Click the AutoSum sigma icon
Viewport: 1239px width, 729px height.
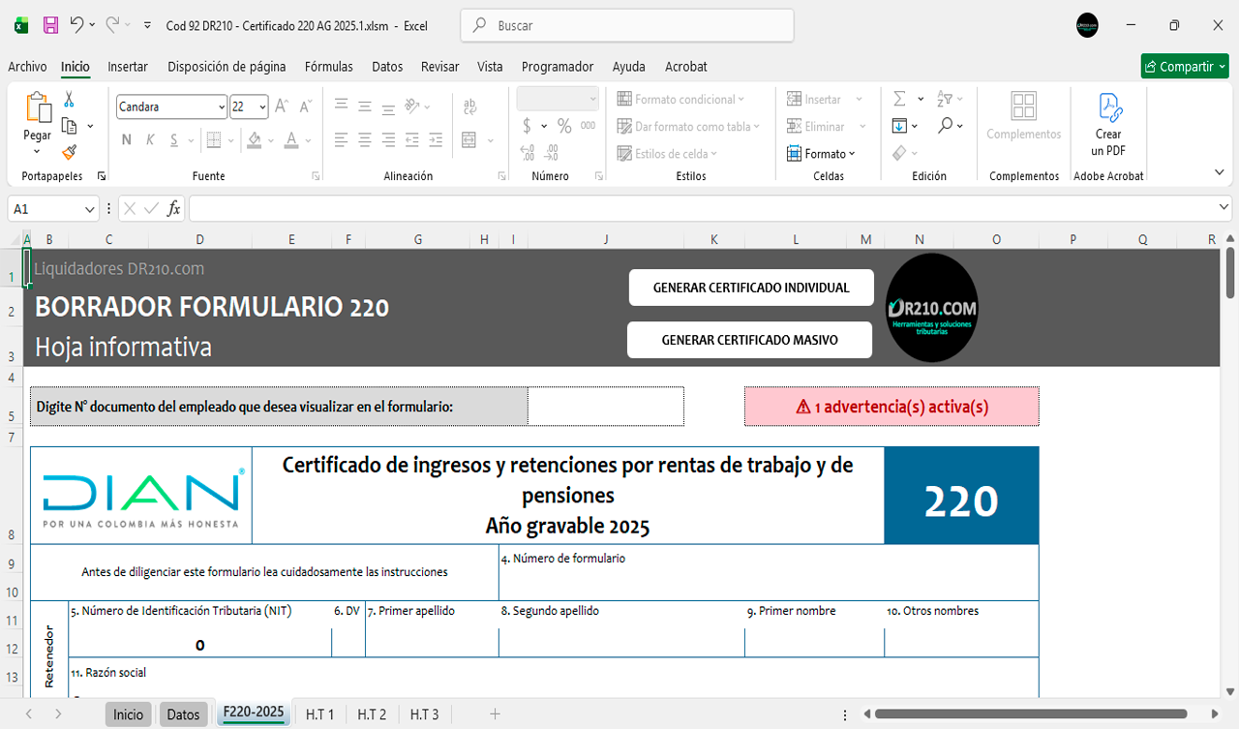(x=899, y=99)
